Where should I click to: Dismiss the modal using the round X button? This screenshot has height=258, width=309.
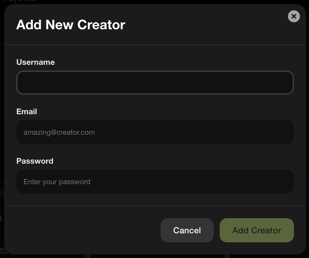pyautogui.click(x=294, y=16)
